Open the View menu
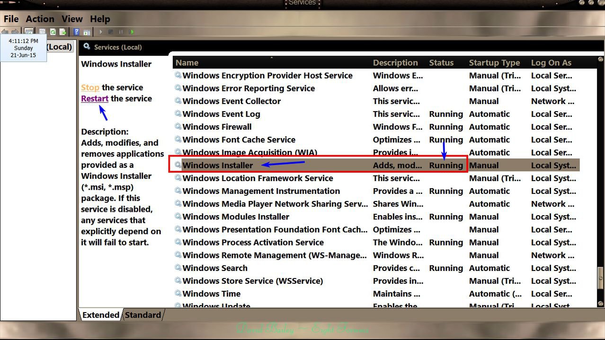 click(72, 19)
